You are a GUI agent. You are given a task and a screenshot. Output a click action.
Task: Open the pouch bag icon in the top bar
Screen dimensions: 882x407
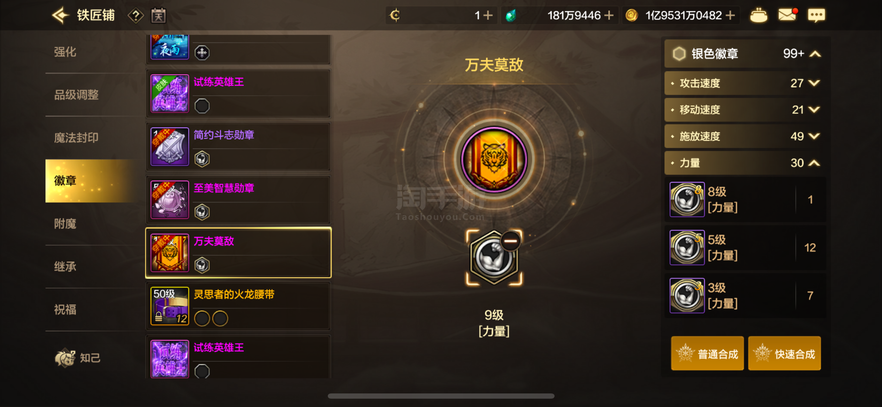point(758,15)
